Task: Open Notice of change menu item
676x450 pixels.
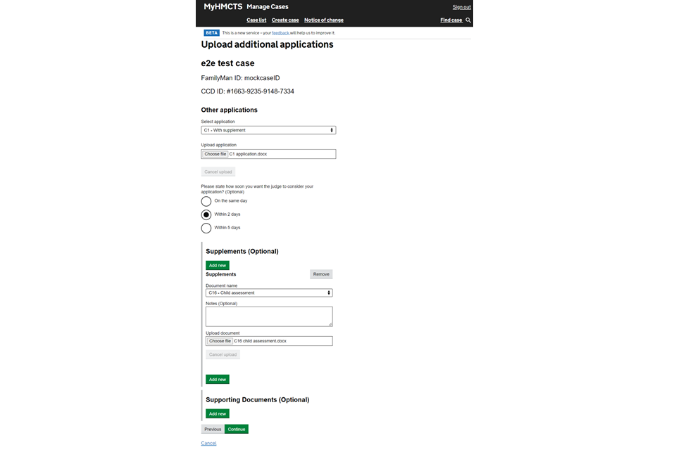Action: pyautogui.click(x=324, y=20)
